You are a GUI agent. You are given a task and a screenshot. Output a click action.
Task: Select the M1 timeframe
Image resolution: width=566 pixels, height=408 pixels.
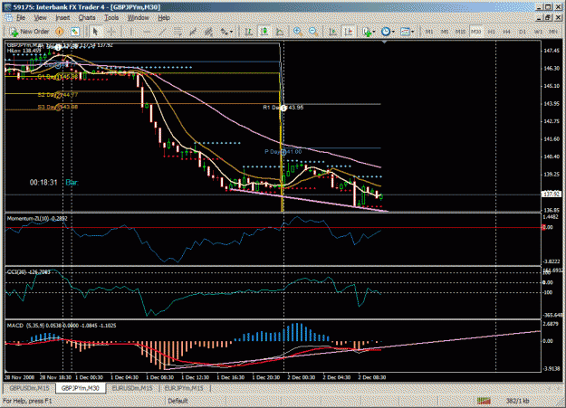[429, 32]
